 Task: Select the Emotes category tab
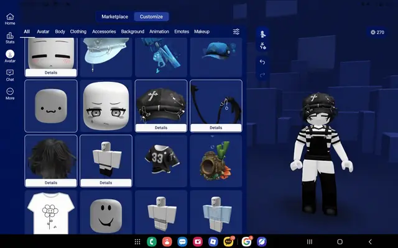tap(182, 32)
